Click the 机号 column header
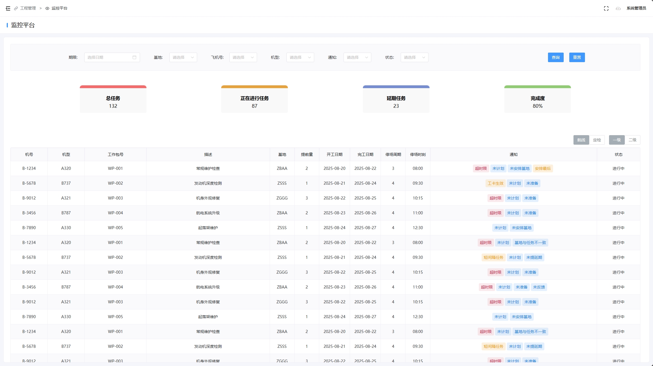The width and height of the screenshot is (653, 366). (x=29, y=154)
